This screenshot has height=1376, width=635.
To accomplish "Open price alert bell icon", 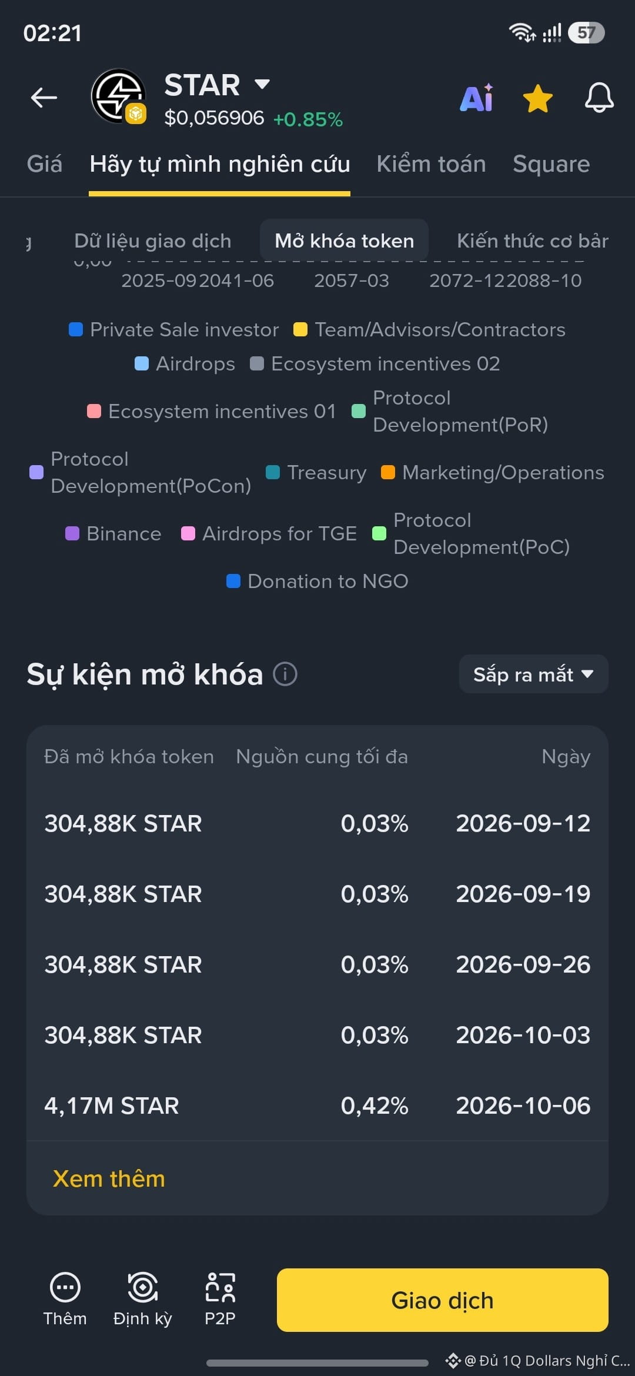I will 599,98.
